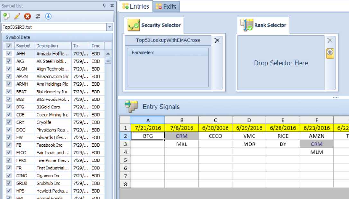Uncheck the AKS symbol checkbox
349x199 pixels.
coord(9,61)
